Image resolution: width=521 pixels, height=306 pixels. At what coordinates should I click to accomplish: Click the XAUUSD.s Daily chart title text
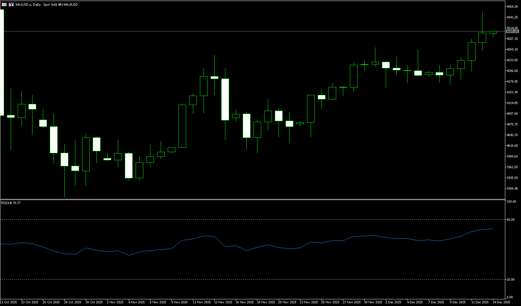[x=47, y=5]
